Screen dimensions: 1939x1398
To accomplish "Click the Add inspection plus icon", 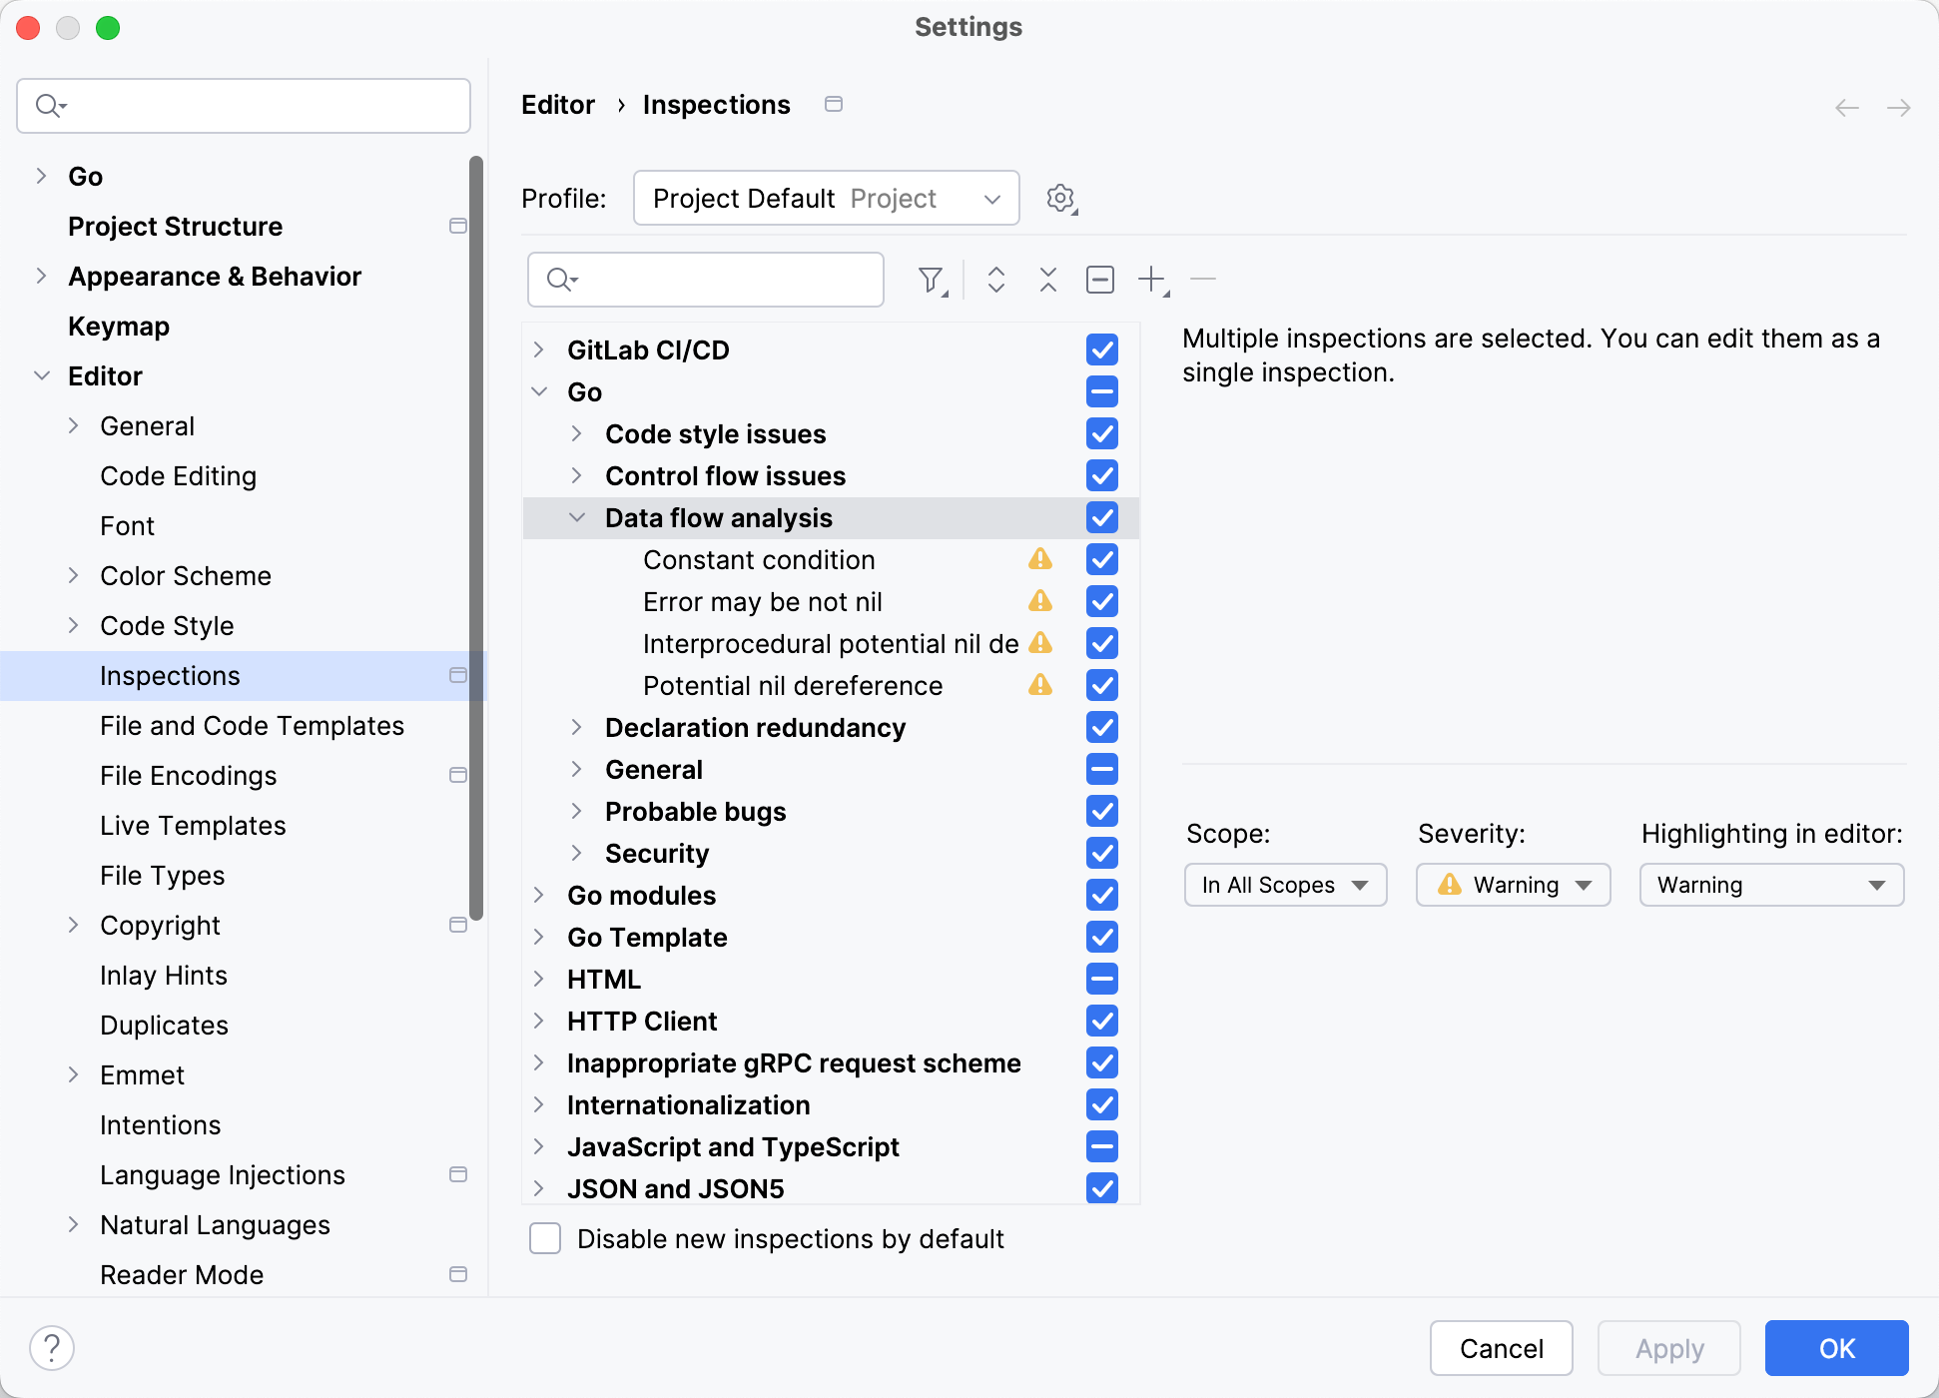I will 1152,280.
